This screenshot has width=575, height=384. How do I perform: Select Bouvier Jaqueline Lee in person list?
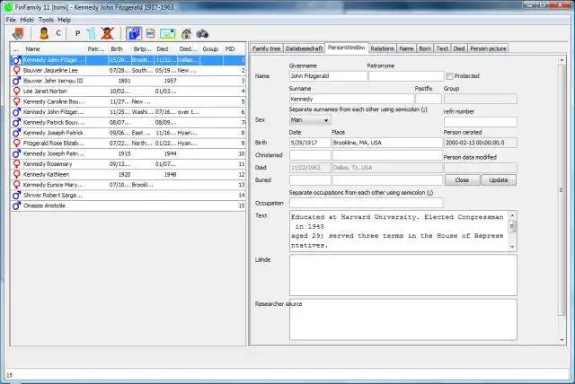(50, 70)
